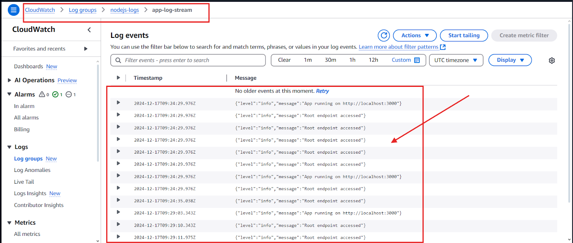Select the 30m time range
The width and height of the screenshot is (573, 243).
[331, 60]
